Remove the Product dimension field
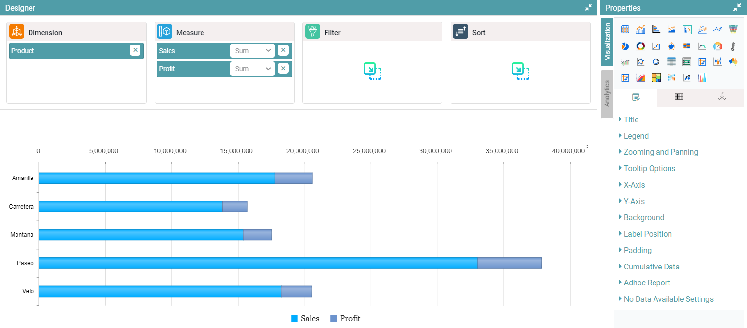 coord(135,50)
